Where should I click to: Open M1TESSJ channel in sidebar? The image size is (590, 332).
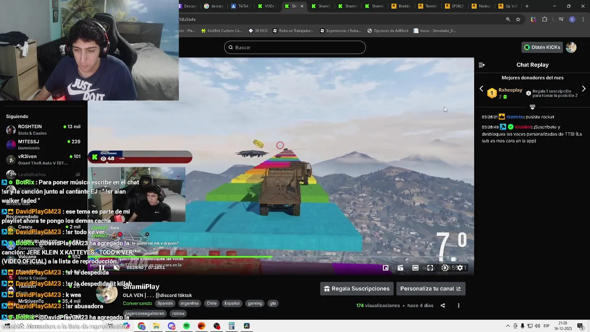[x=44, y=144]
